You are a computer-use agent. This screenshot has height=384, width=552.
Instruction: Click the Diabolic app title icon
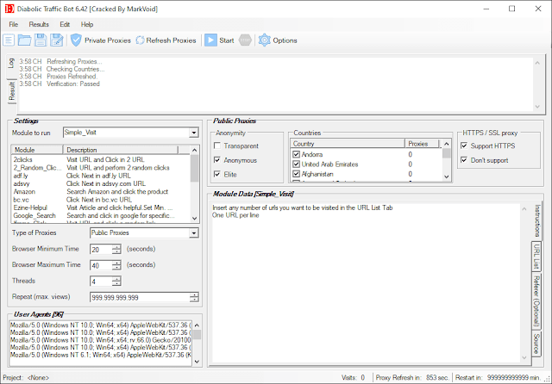pos(9,9)
